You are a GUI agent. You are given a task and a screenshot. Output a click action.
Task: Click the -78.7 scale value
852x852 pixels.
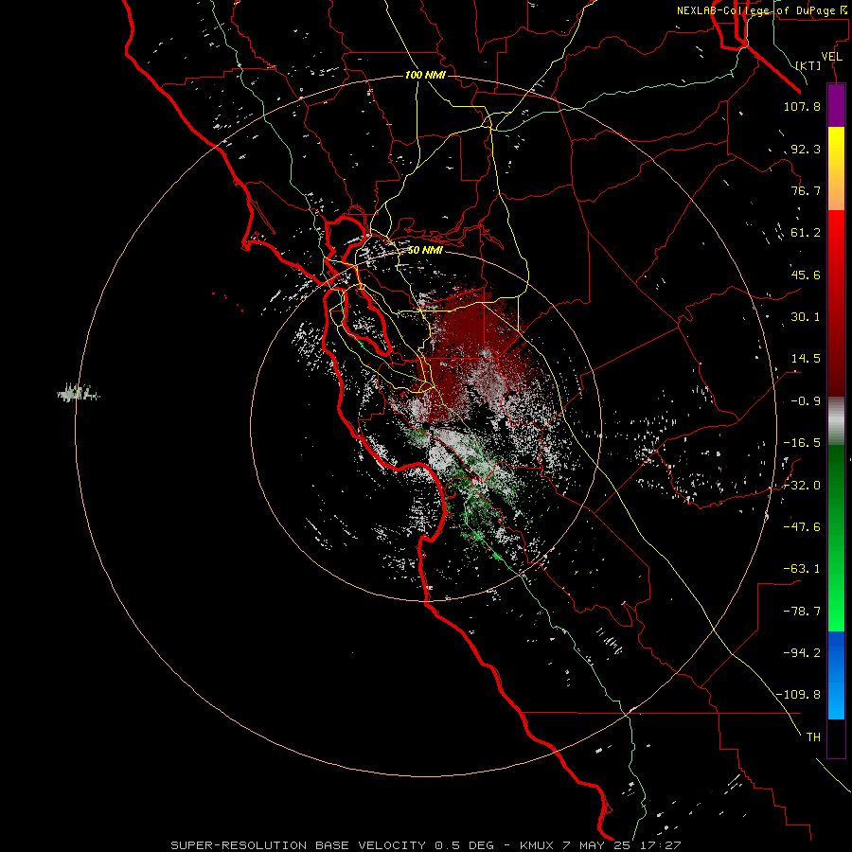tap(802, 612)
